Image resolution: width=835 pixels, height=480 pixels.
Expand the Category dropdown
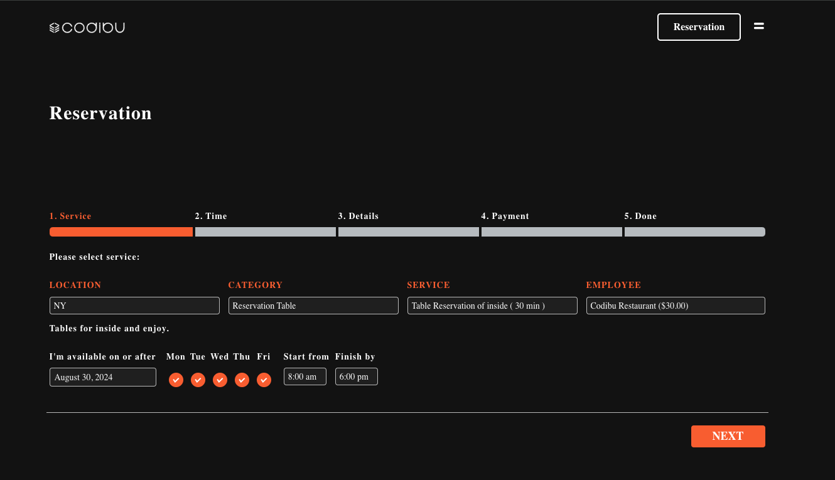[313, 306]
